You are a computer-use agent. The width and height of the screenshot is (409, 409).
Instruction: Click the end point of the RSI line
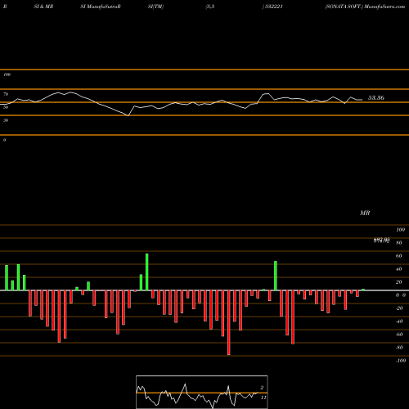point(362,100)
